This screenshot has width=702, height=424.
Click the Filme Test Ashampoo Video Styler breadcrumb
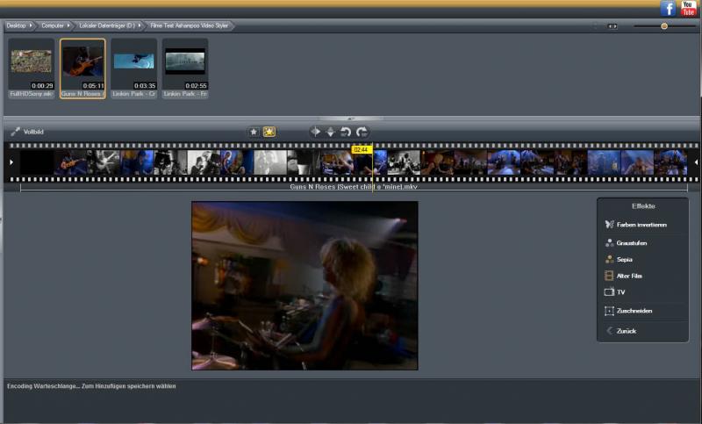(189, 25)
